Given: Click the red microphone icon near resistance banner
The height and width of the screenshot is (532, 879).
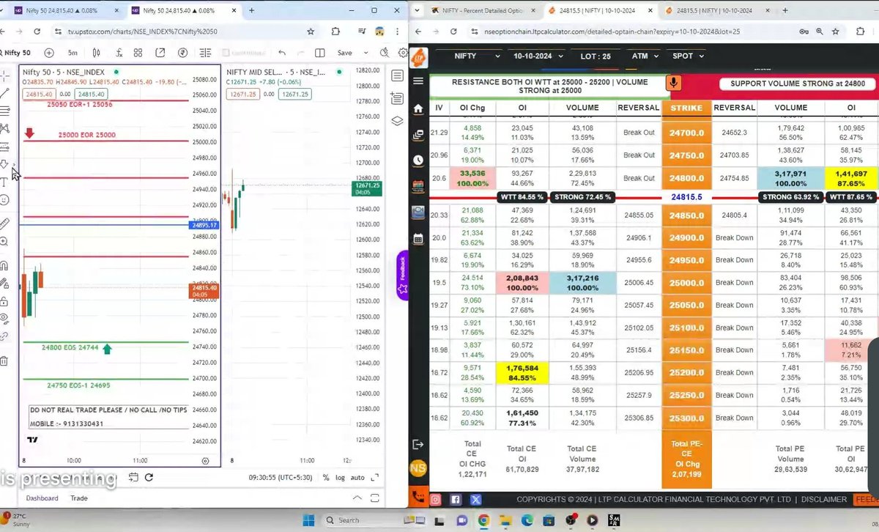Looking at the screenshot, I should (x=673, y=83).
